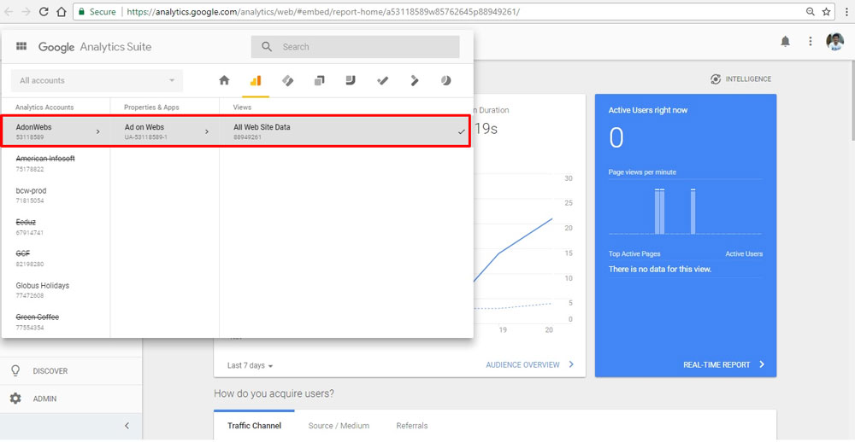Select the orange Analytics bar chart icon

tap(256, 80)
